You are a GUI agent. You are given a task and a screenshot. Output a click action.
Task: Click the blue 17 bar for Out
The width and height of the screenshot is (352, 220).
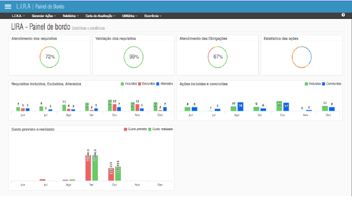(x=286, y=107)
